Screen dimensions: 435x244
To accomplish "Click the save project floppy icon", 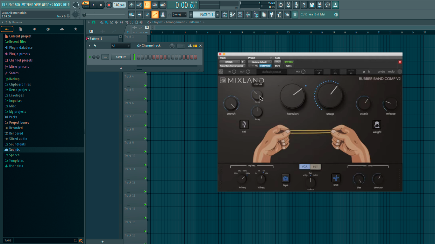I will 312,5.
